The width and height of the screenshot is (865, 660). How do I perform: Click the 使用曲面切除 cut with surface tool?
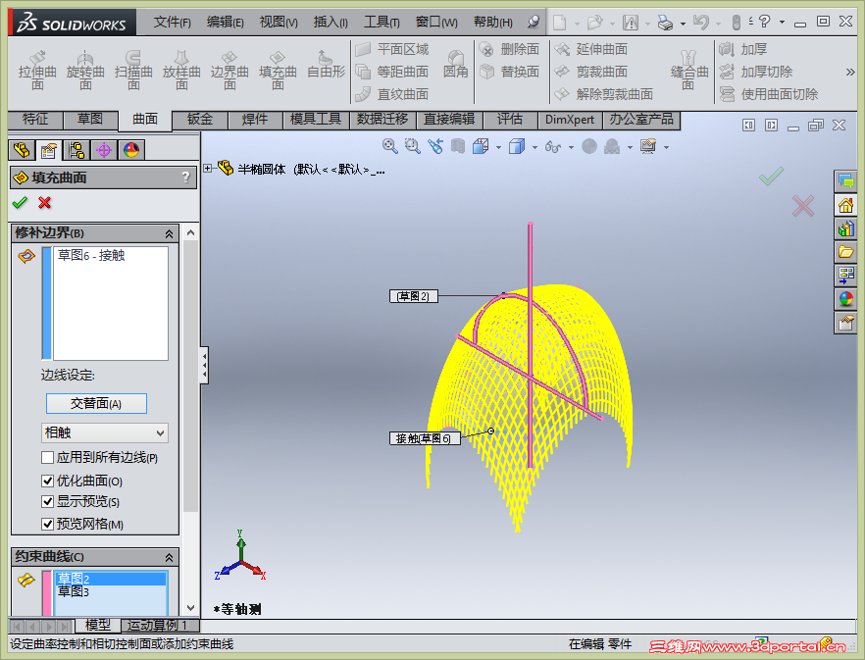(769, 94)
